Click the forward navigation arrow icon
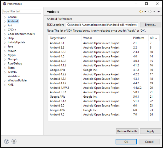 [x=150, y=11]
